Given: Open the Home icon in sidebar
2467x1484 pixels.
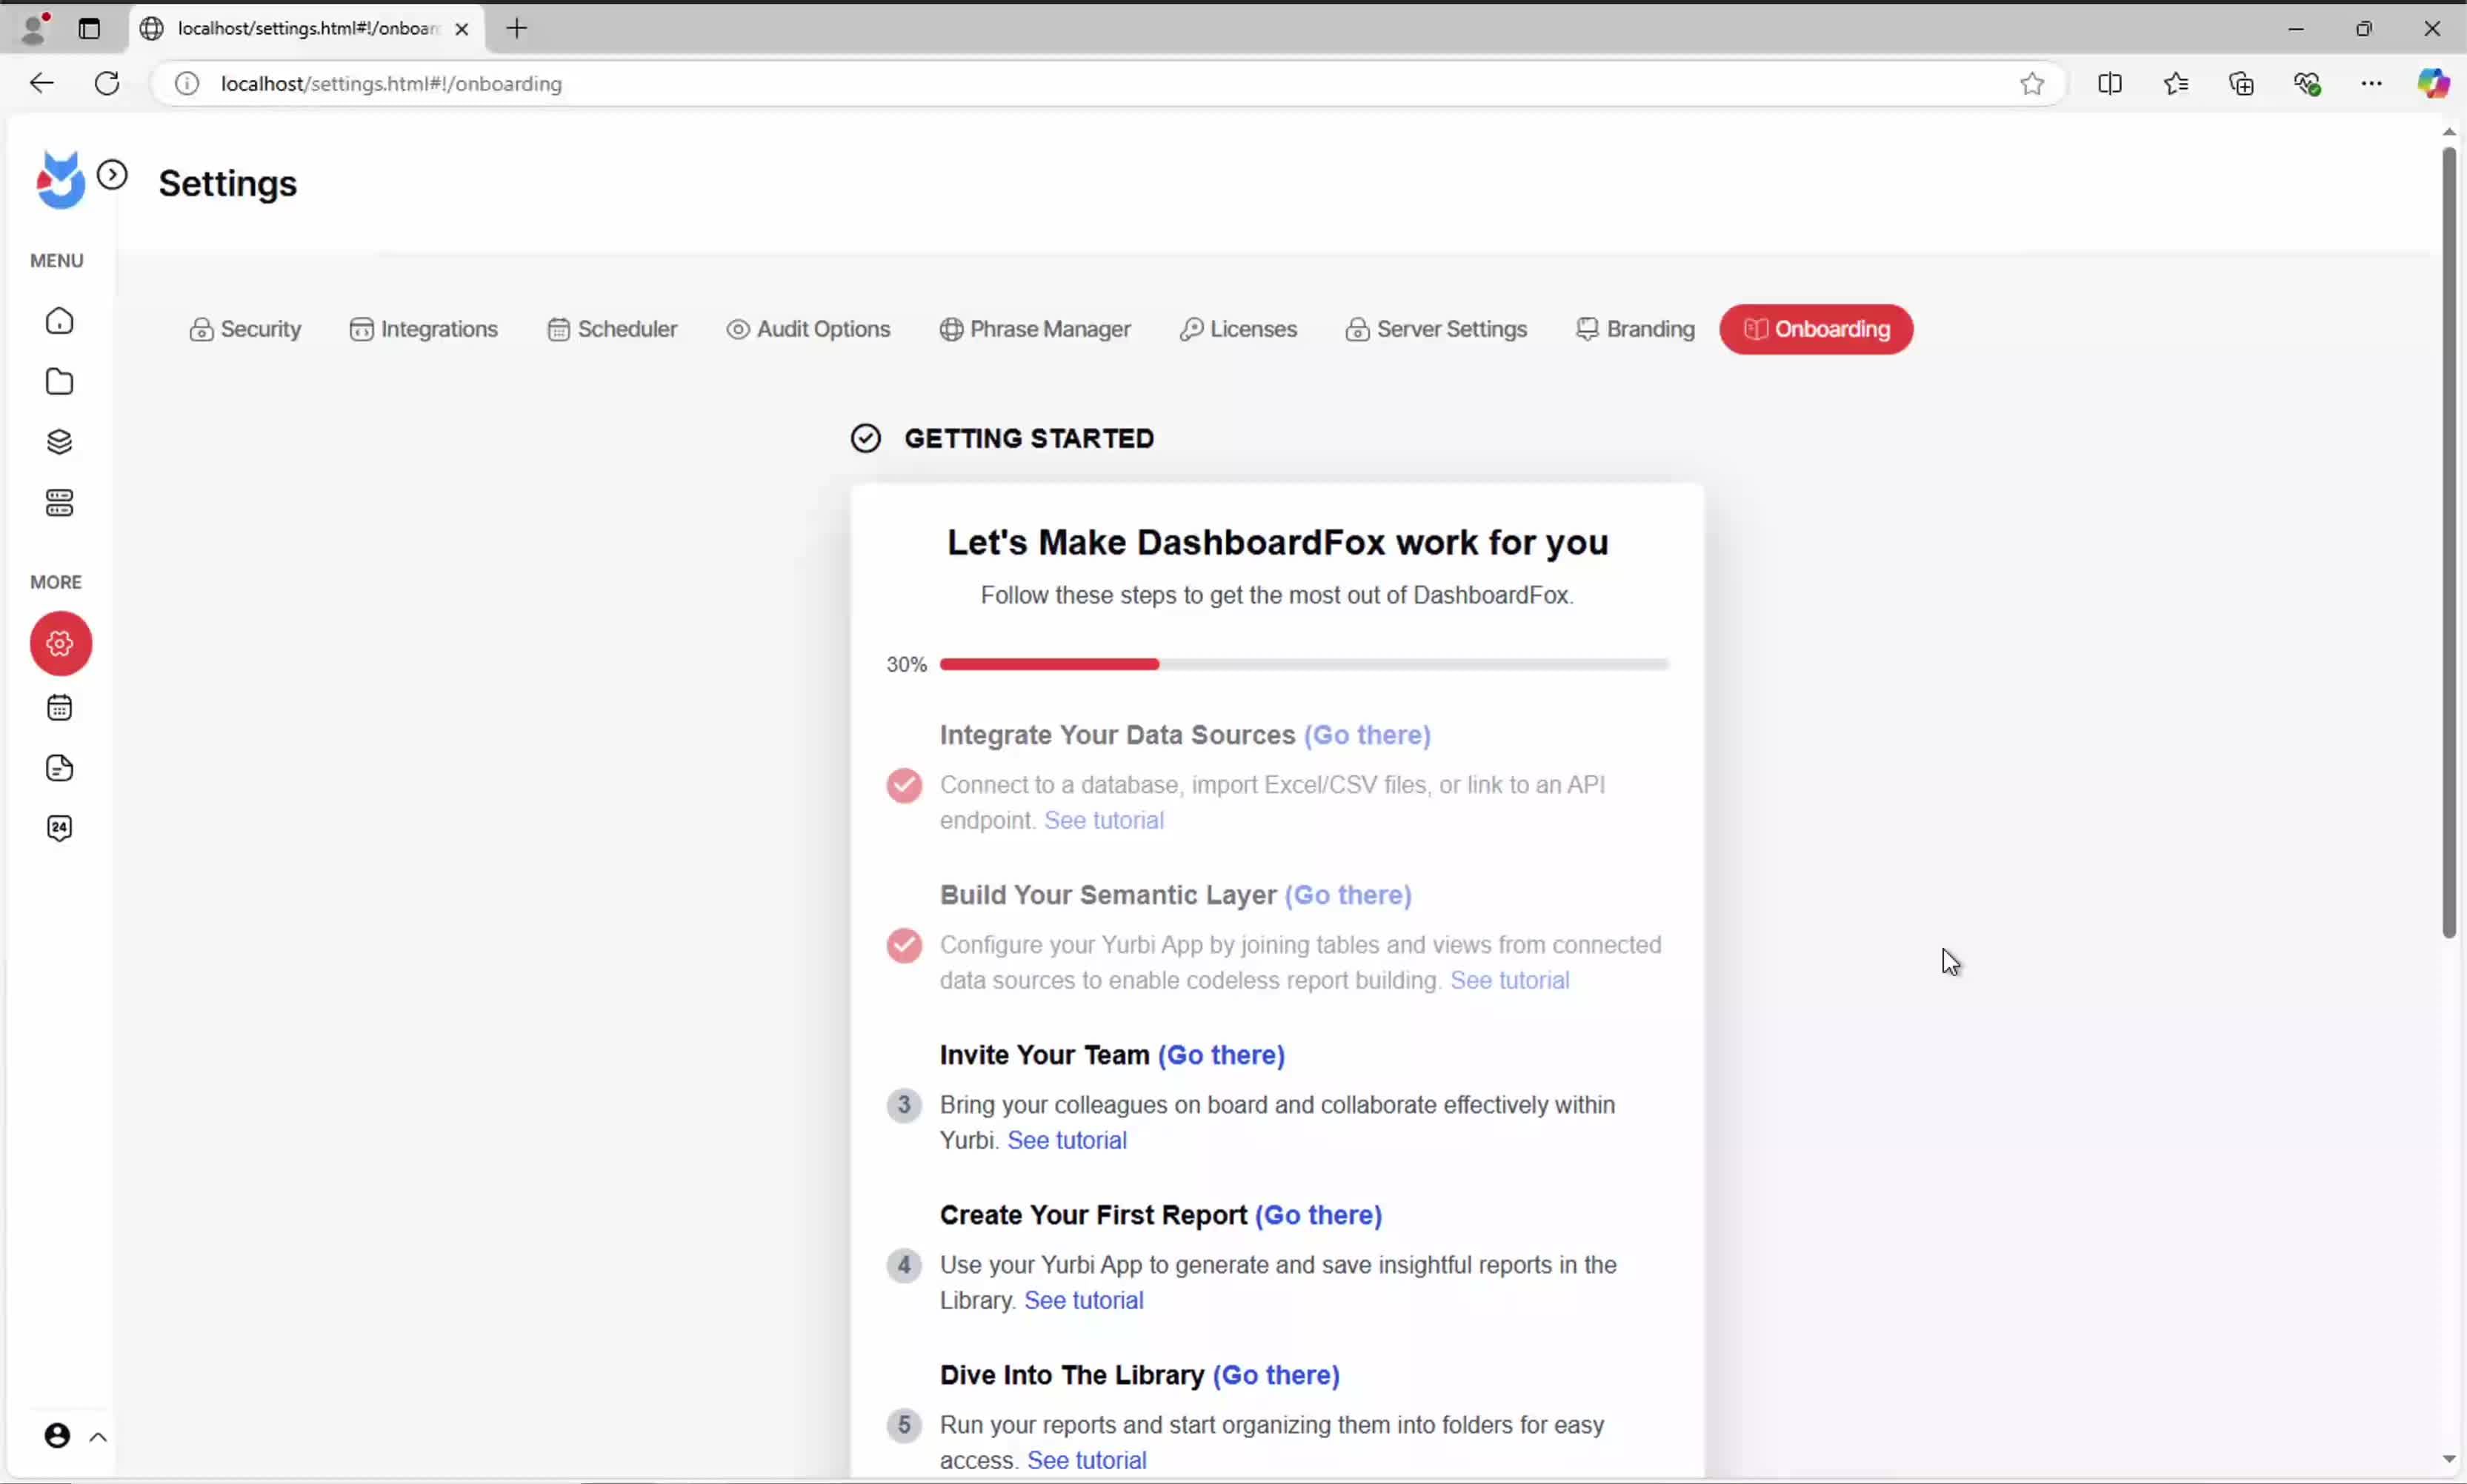Looking at the screenshot, I should (x=60, y=321).
